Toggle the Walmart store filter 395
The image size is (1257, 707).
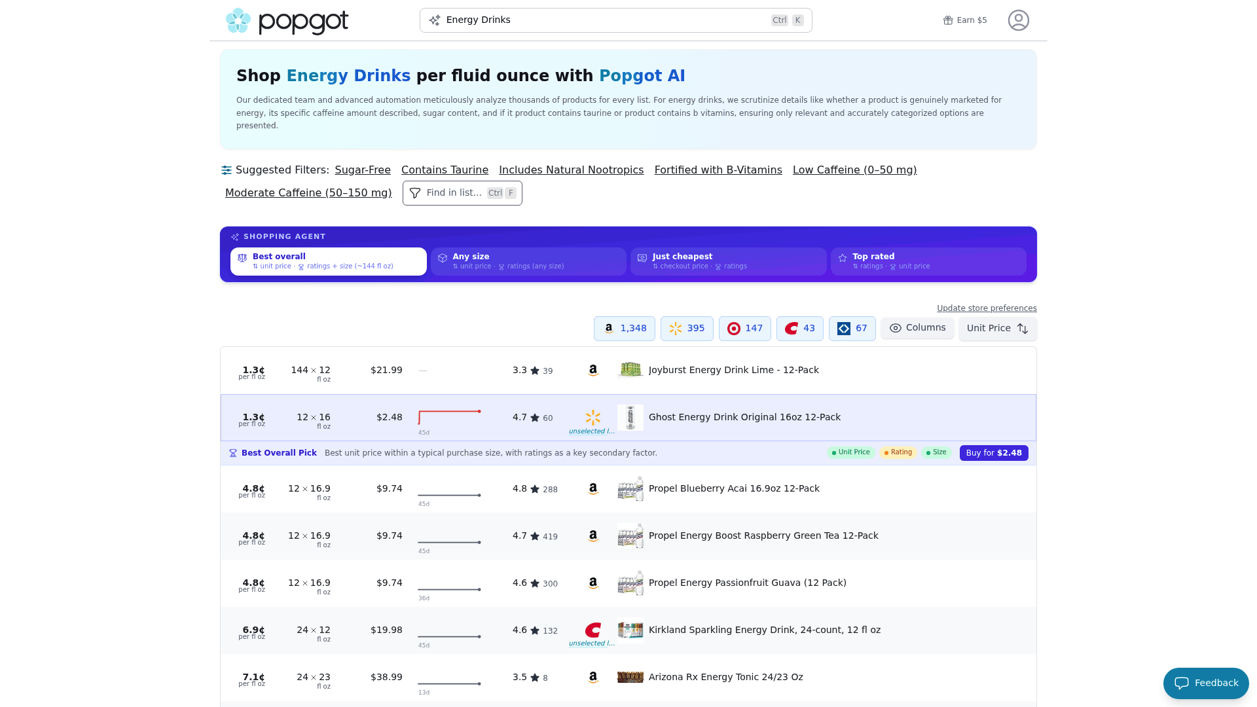[x=687, y=329]
